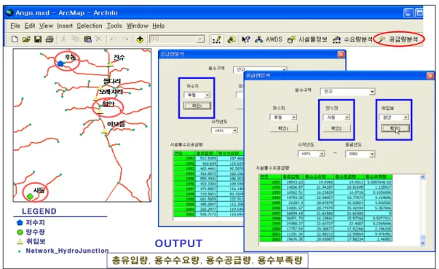Open a map file with folder icon
Screen dimensions: 439x269
pos(26,39)
